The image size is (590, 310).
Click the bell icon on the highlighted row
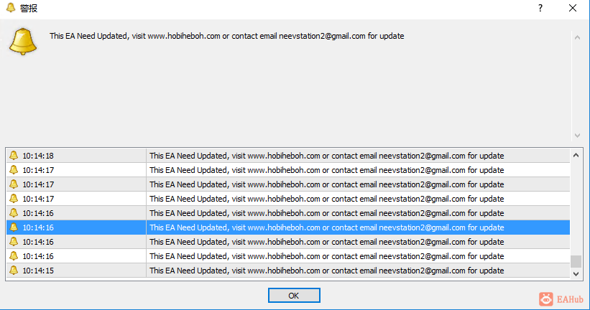[x=13, y=227]
